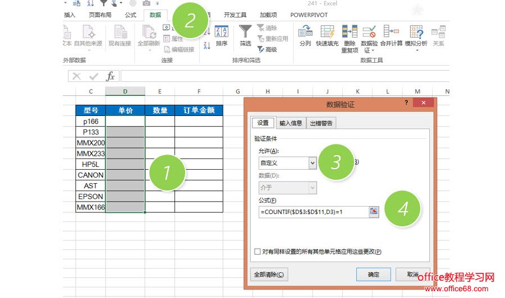The height and width of the screenshot is (298, 505).
Task: Click the 合并计算 consolidate icon
Action: pos(391,36)
